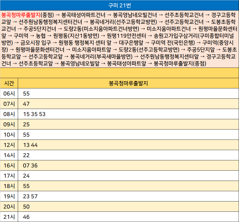Select the '08시' hour cell
239x222 pixels.
[9, 114]
